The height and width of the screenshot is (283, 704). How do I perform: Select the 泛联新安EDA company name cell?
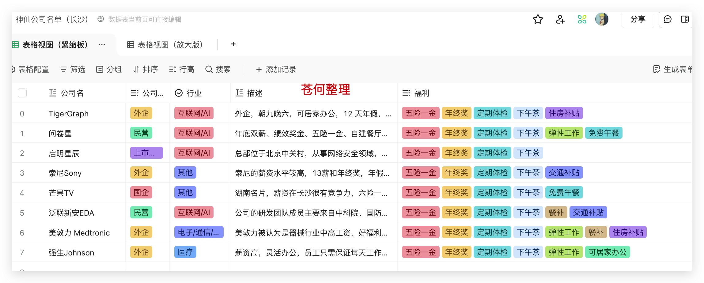pyautogui.click(x=71, y=213)
